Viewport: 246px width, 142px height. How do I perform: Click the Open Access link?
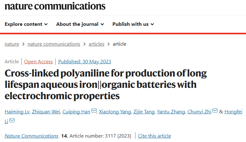pyautogui.click(x=38, y=62)
